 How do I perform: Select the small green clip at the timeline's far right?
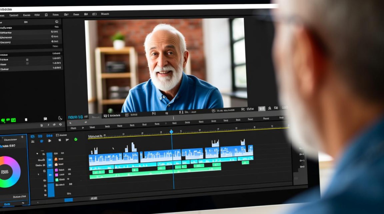pos(245,162)
